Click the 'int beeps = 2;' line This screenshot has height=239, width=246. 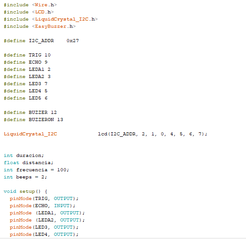[x=26, y=177]
